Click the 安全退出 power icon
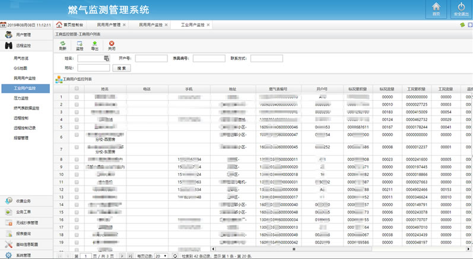 pyautogui.click(x=461, y=7)
